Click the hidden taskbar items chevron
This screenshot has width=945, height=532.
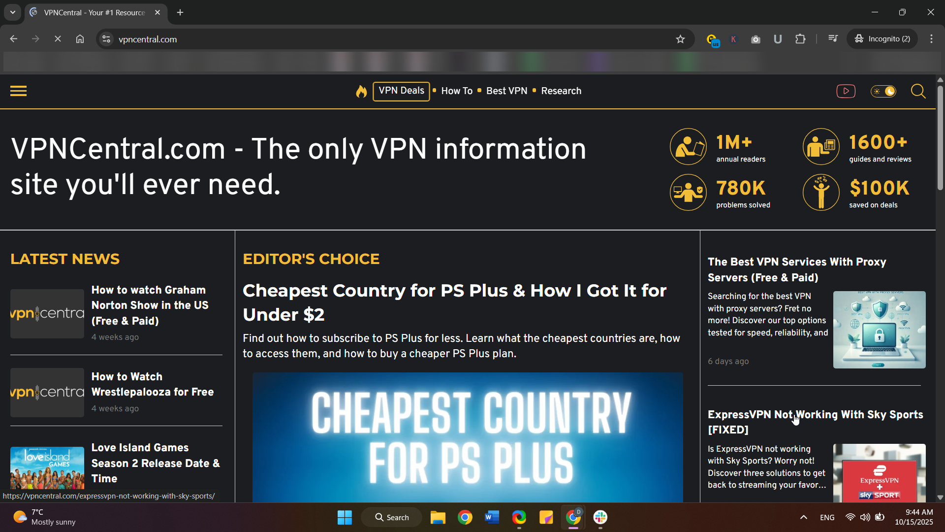coord(803,517)
